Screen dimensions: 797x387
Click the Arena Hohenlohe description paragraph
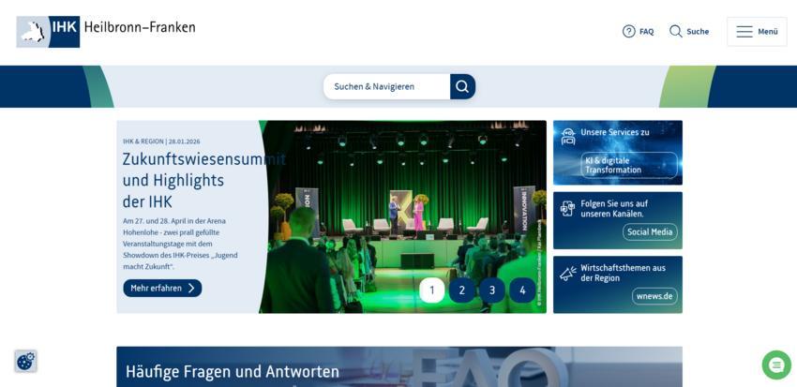point(180,244)
